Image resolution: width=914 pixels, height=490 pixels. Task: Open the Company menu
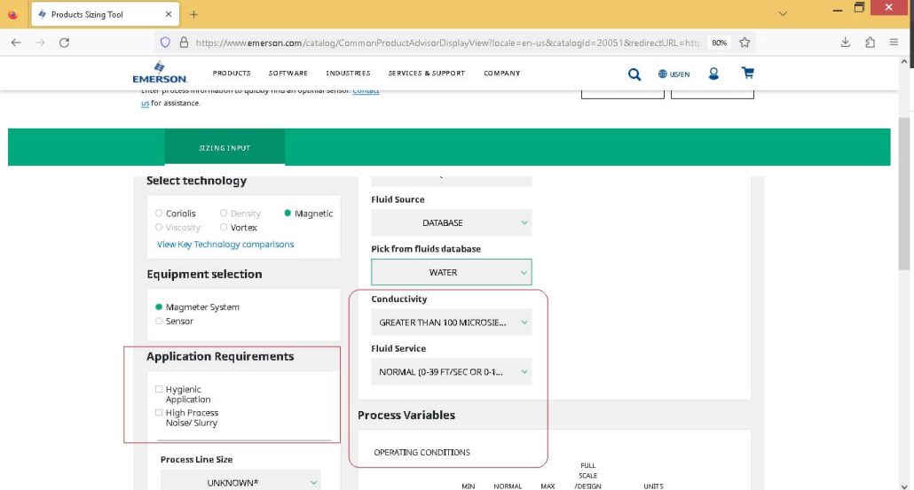[x=502, y=74]
